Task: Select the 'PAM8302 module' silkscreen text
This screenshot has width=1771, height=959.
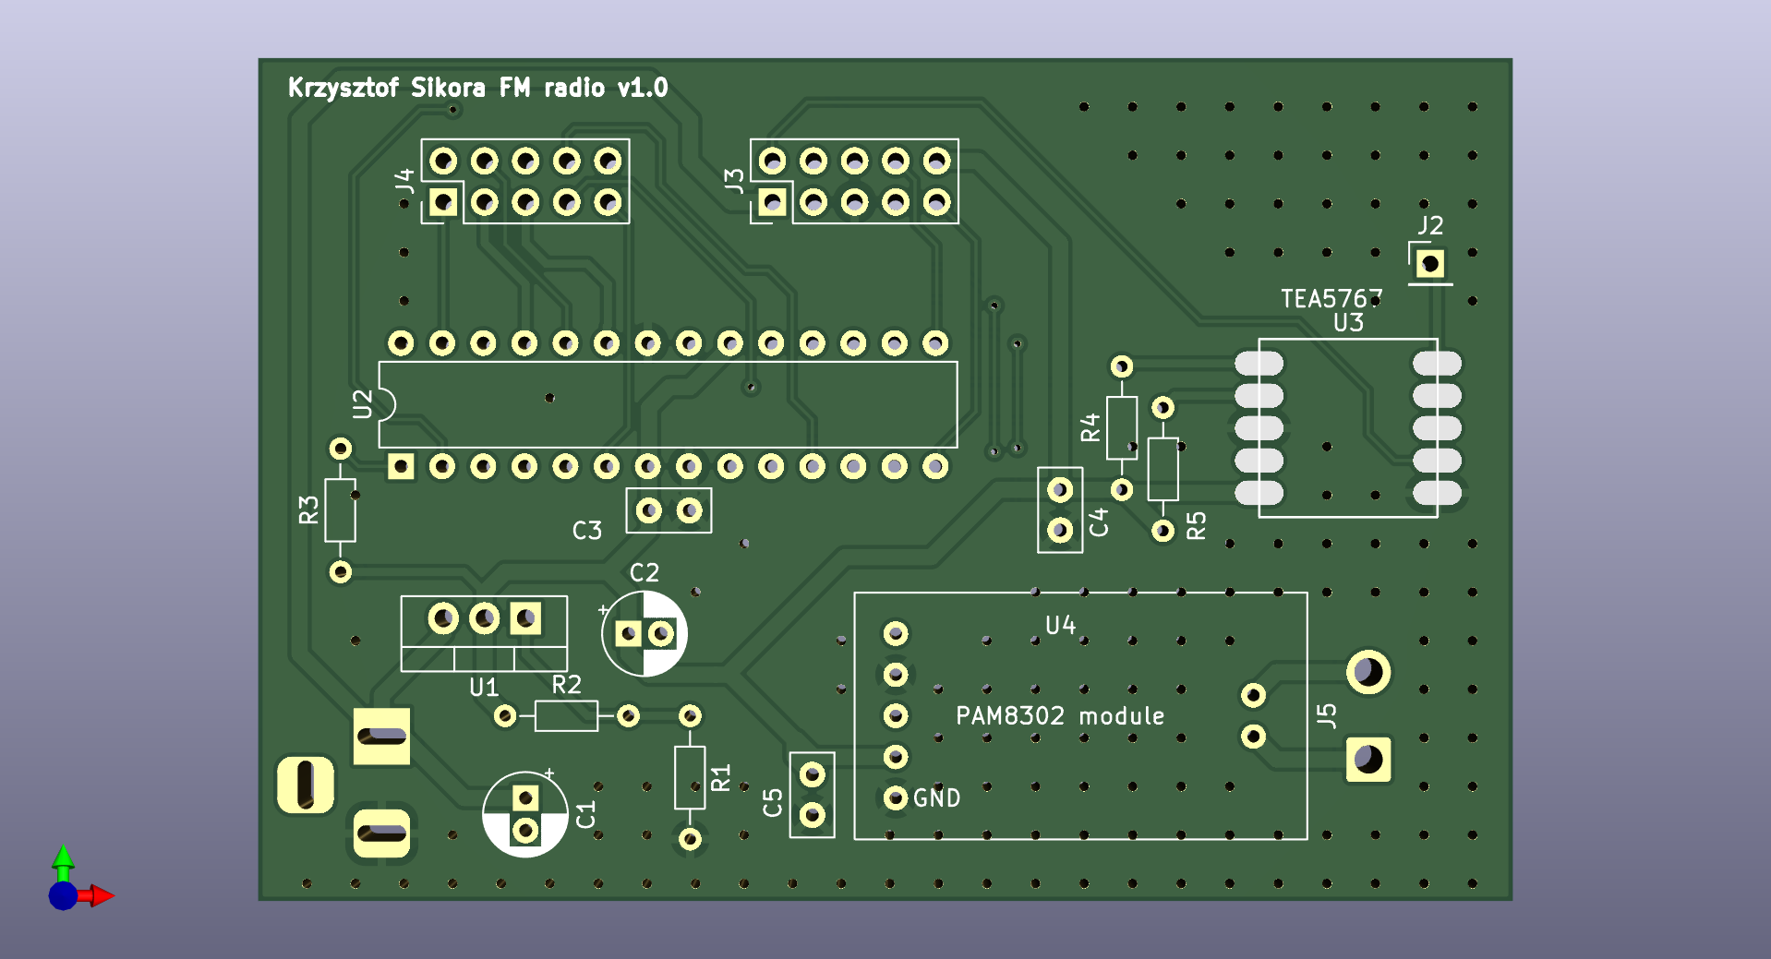Action: pos(1060,716)
